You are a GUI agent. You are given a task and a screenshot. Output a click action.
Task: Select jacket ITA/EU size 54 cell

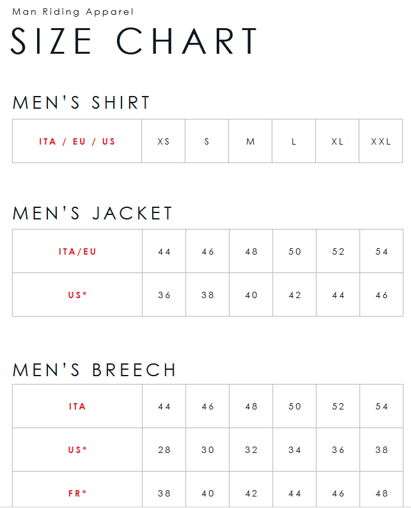point(382,251)
